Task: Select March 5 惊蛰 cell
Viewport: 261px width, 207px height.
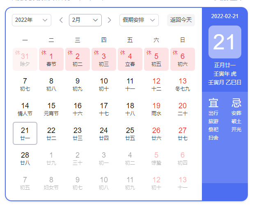Action: coord(156,158)
